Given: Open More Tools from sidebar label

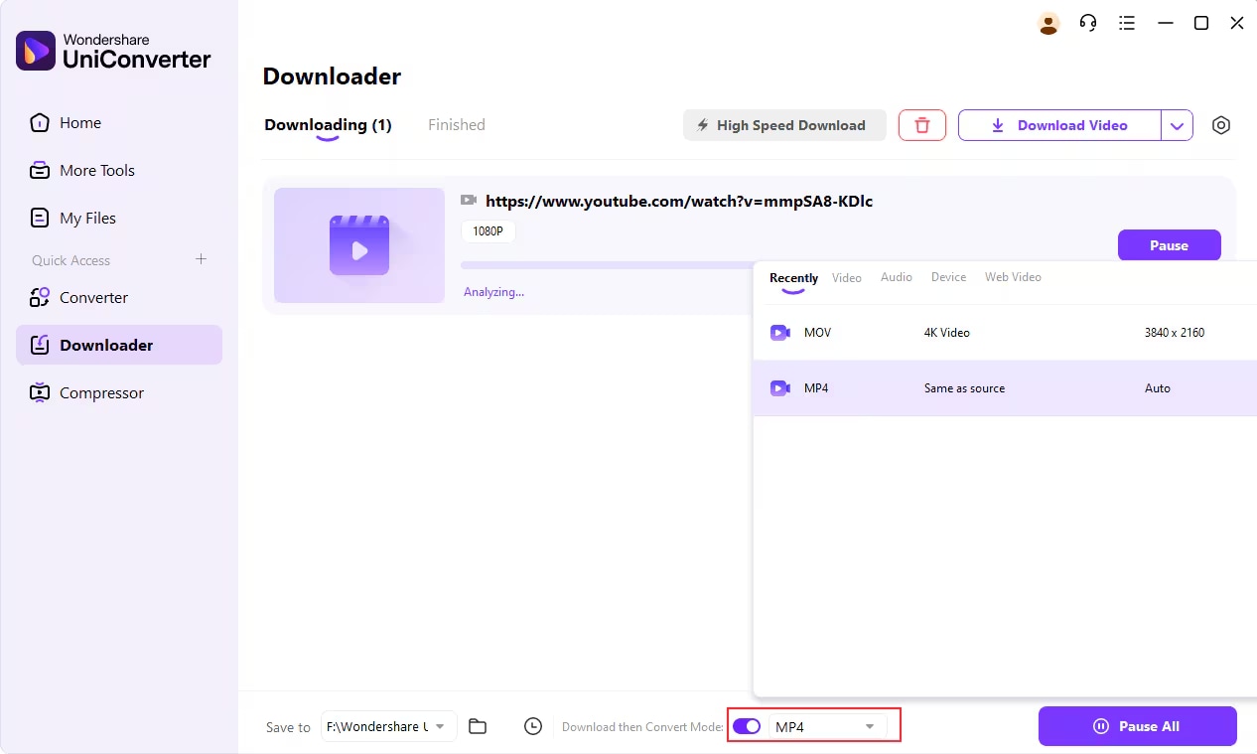Looking at the screenshot, I should (x=97, y=171).
